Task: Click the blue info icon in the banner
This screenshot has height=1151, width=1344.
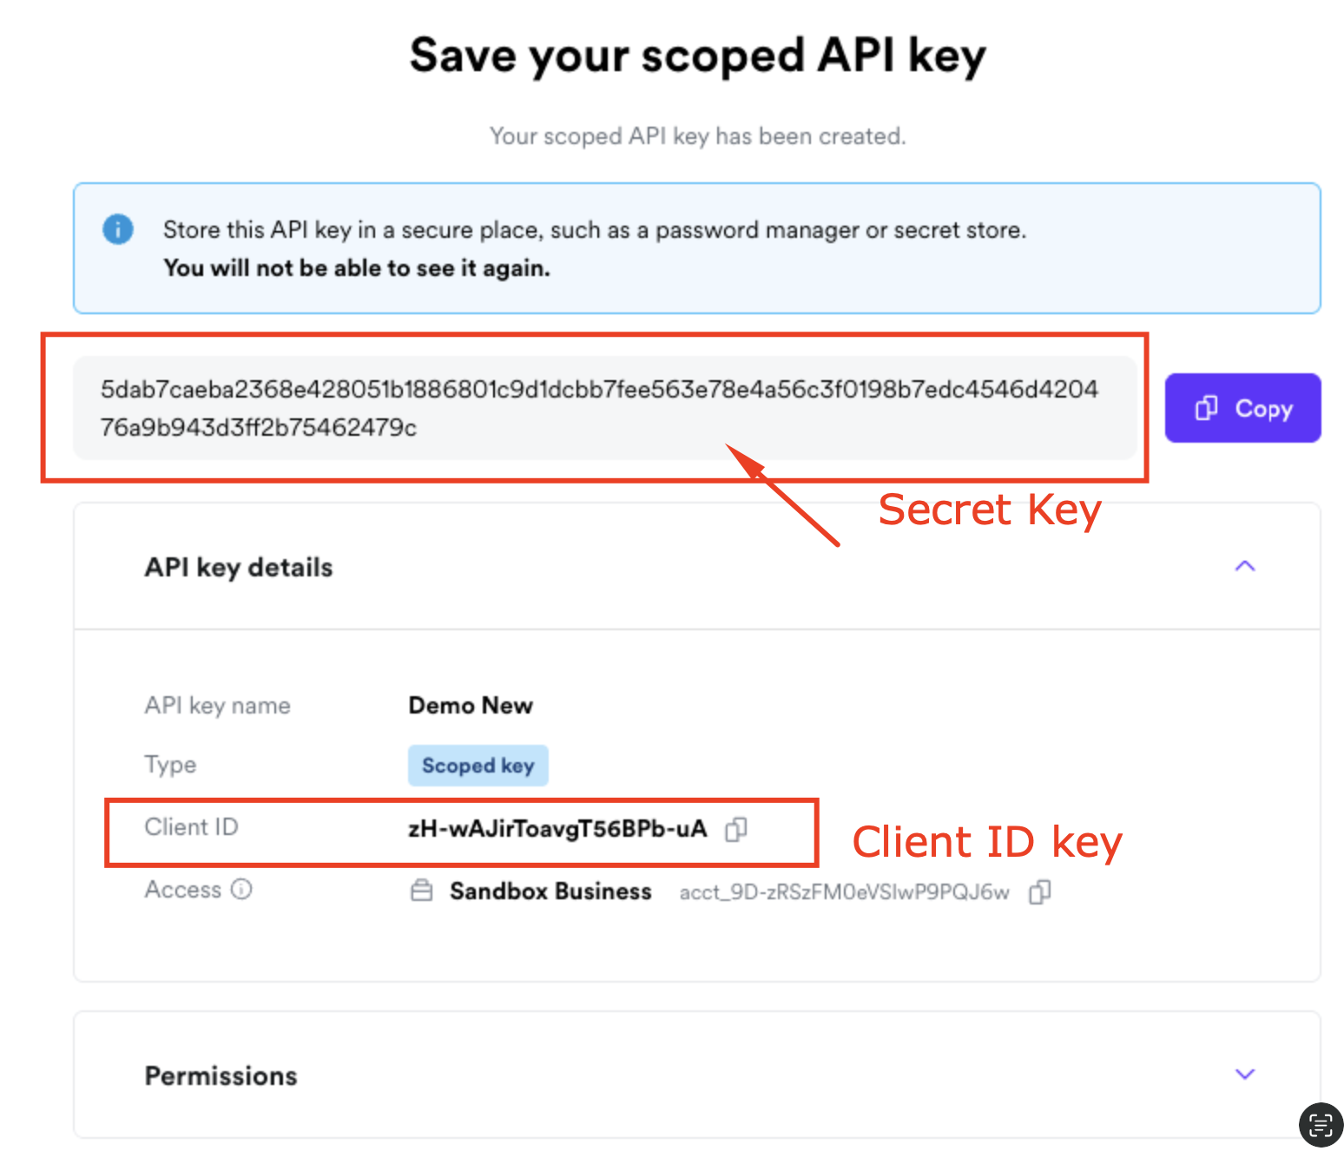Action: 118,230
